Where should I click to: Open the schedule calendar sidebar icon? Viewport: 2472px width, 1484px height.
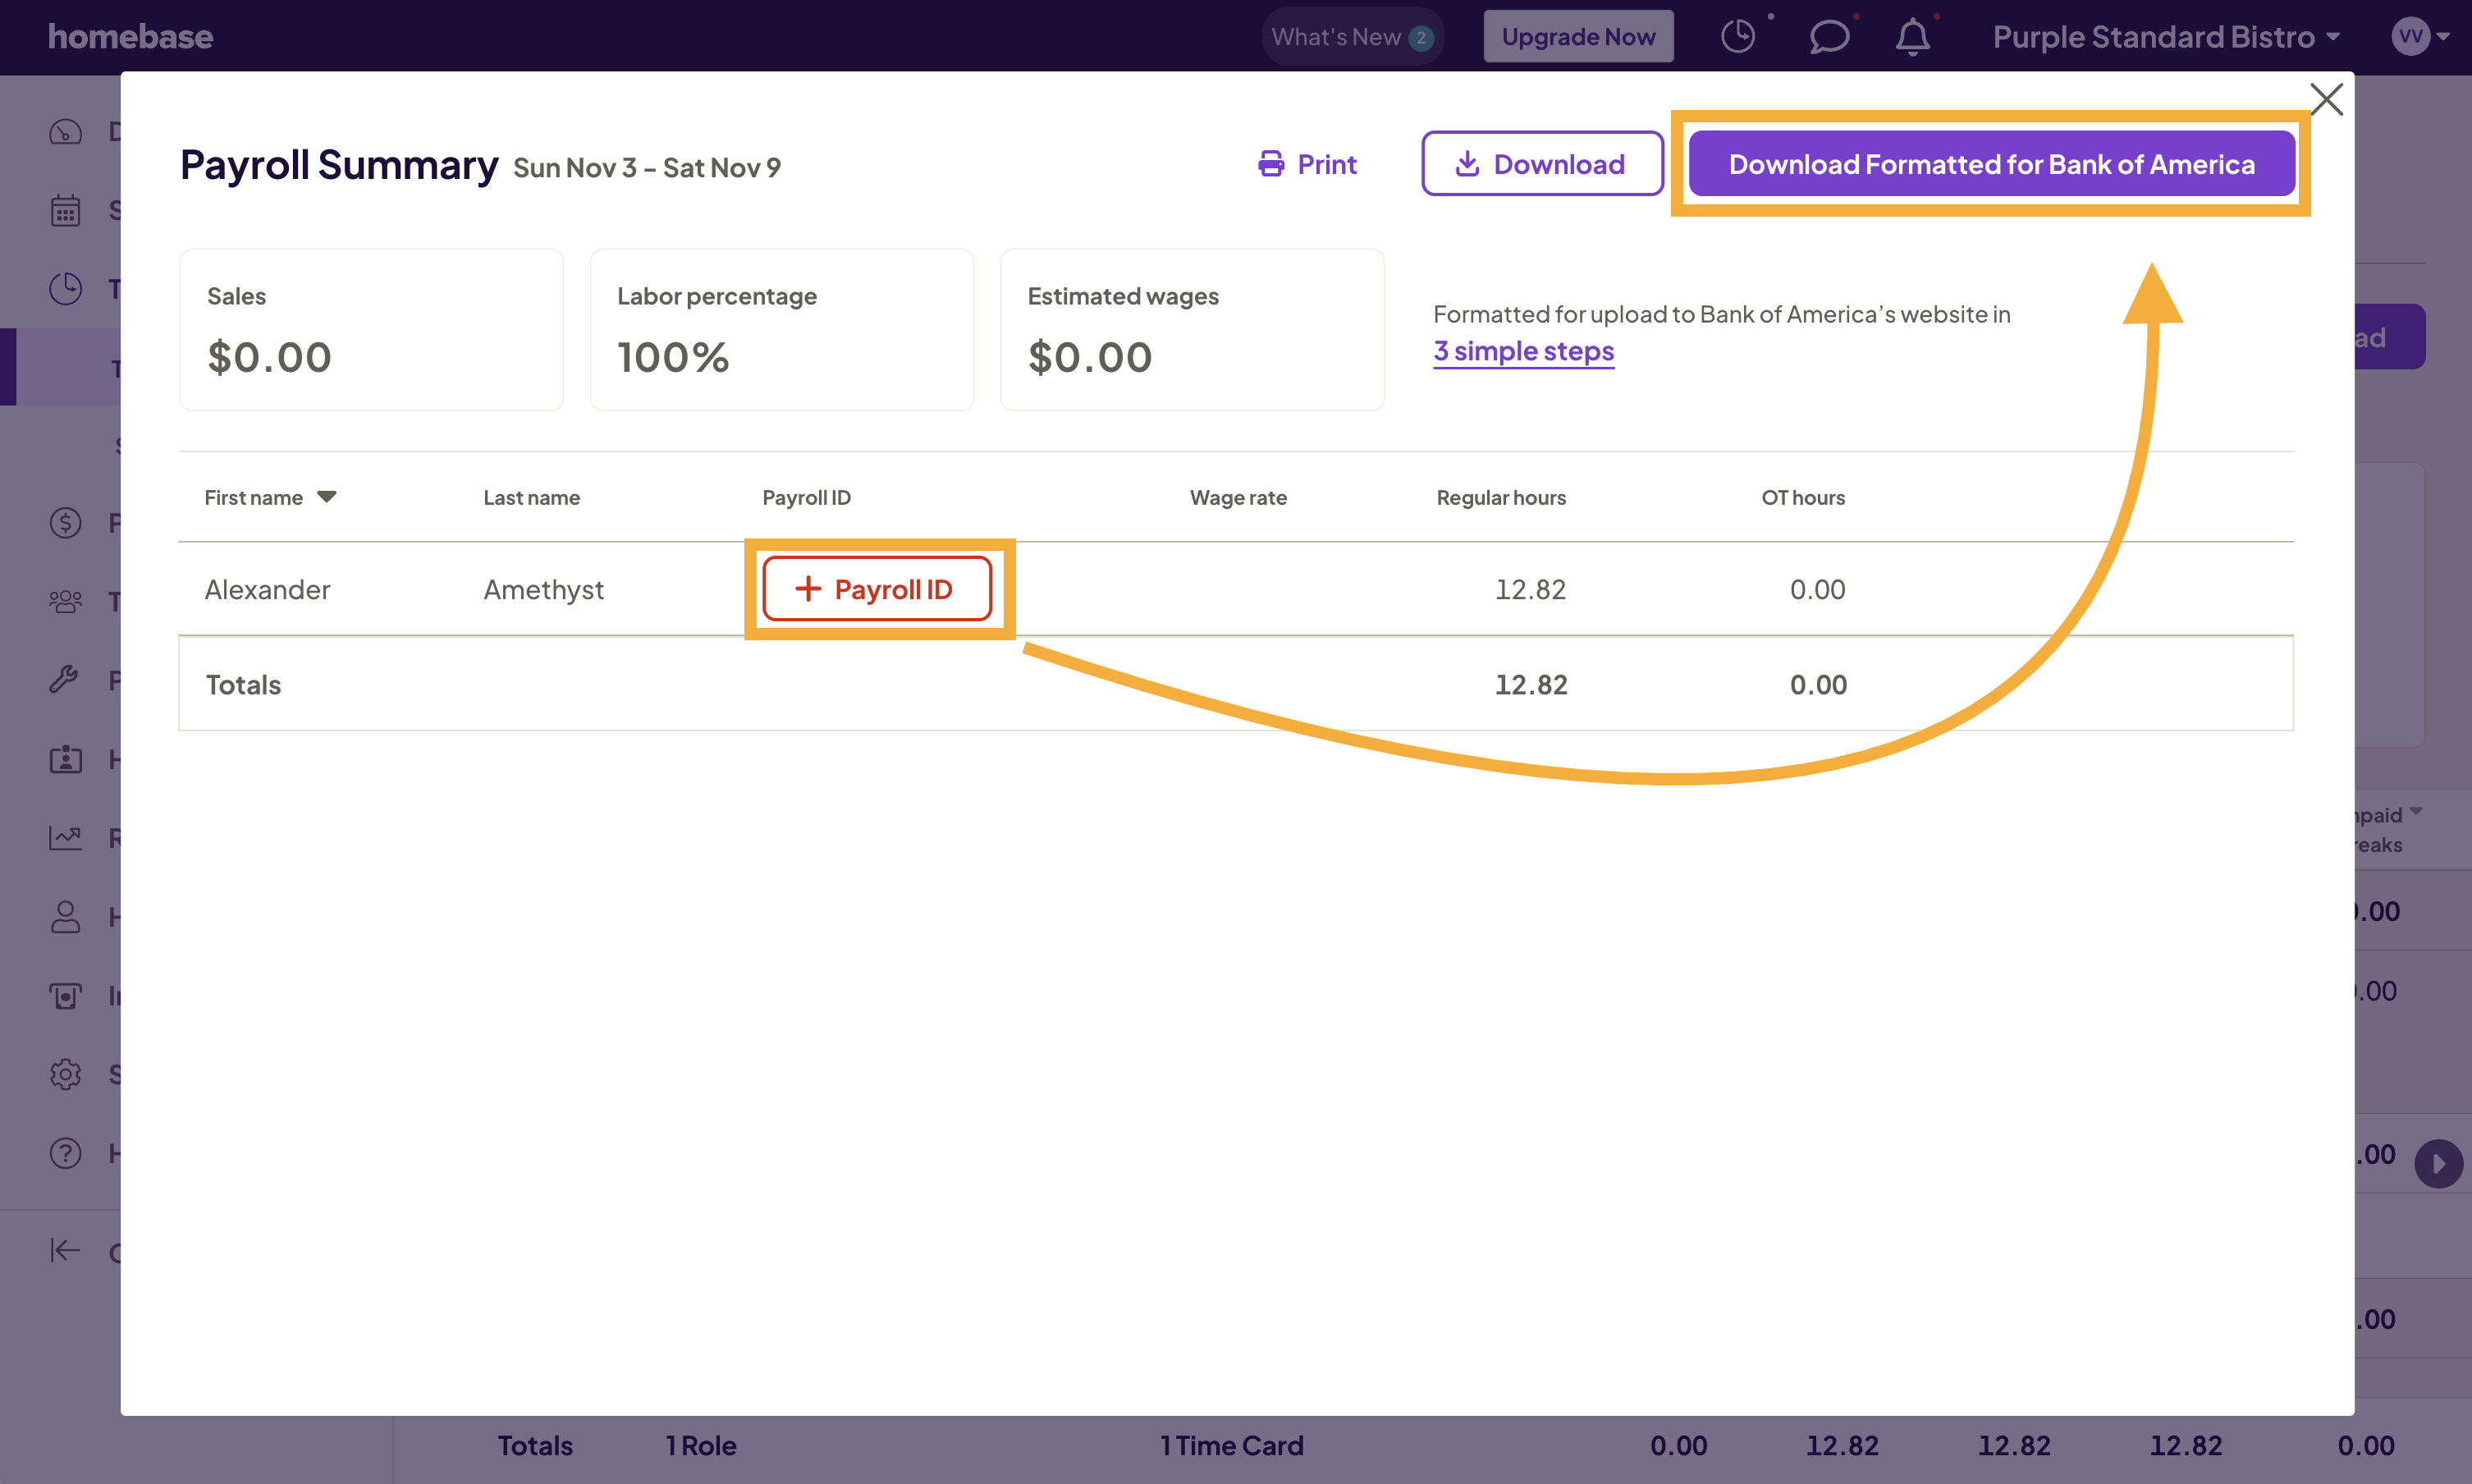[x=66, y=210]
